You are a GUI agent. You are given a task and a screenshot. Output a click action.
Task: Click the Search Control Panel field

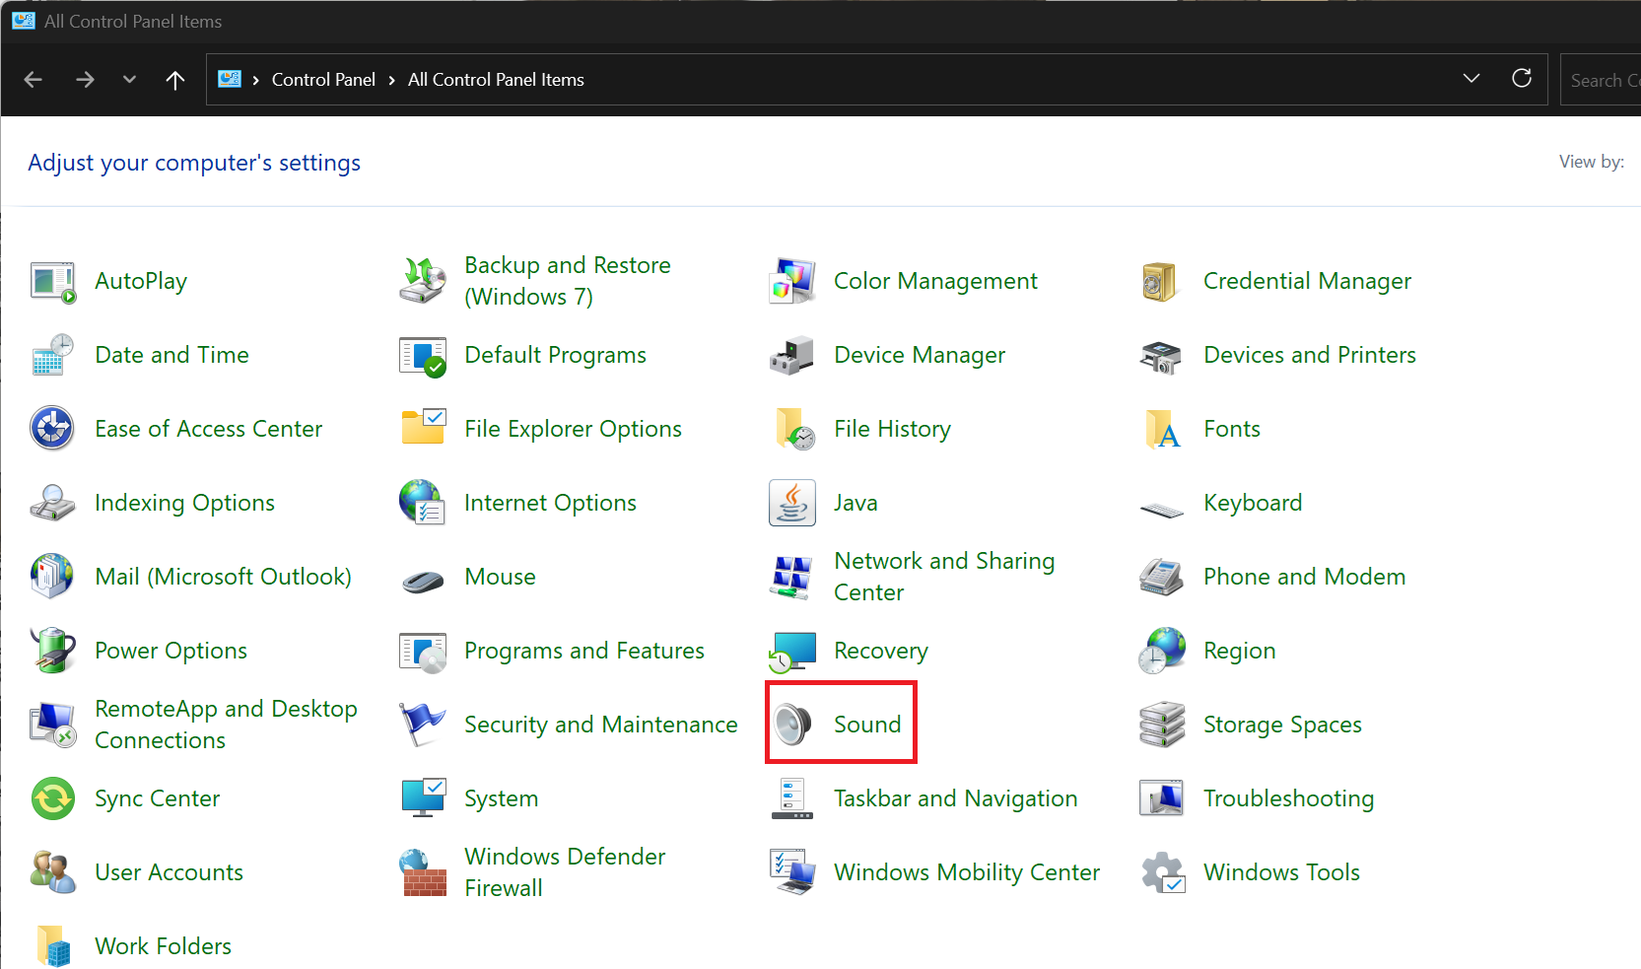[x=1602, y=80]
